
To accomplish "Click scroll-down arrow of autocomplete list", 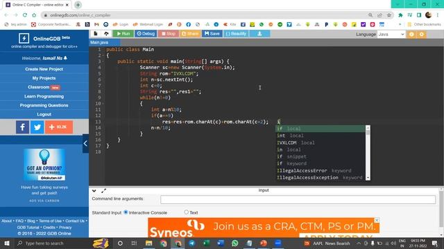I will [x=368, y=178].
